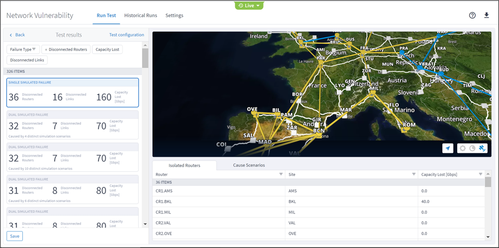Open the Failure Type filter
499x248 pixels.
coord(23,49)
